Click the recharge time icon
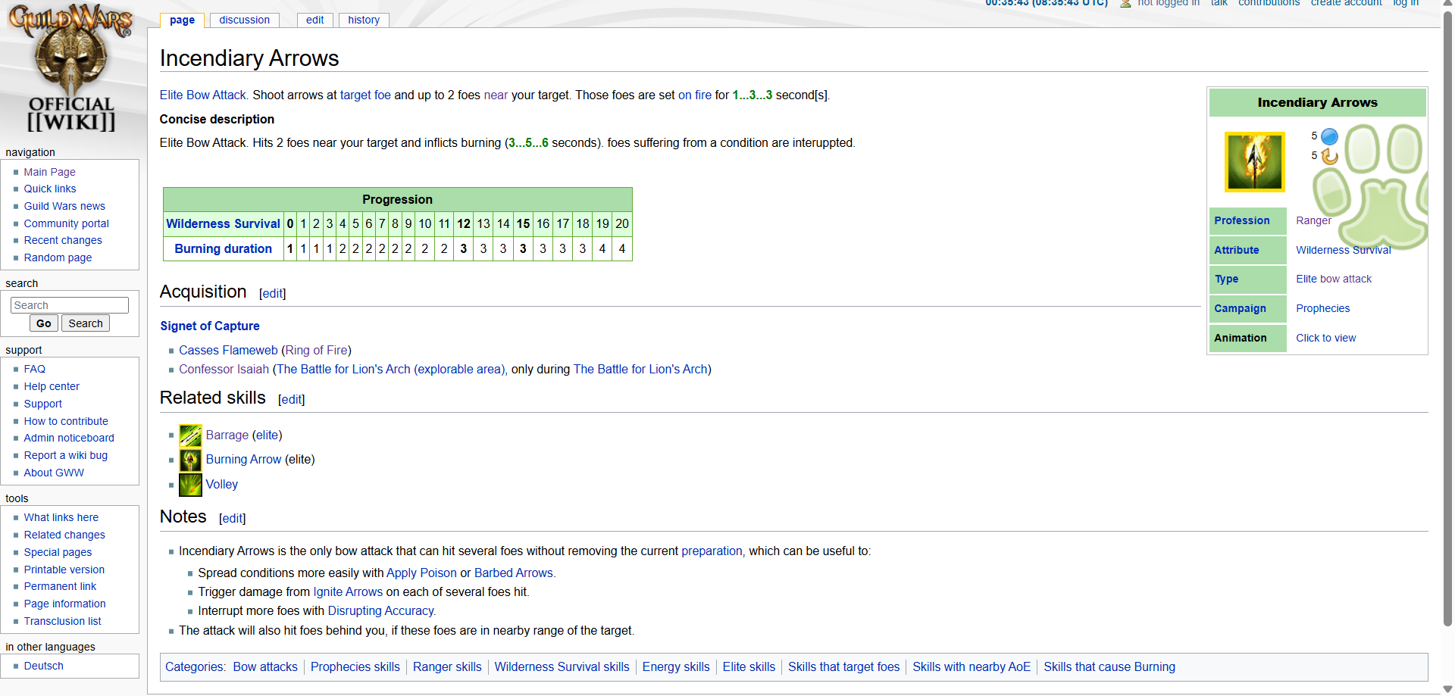Image resolution: width=1455 pixels, height=696 pixels. point(1329,156)
